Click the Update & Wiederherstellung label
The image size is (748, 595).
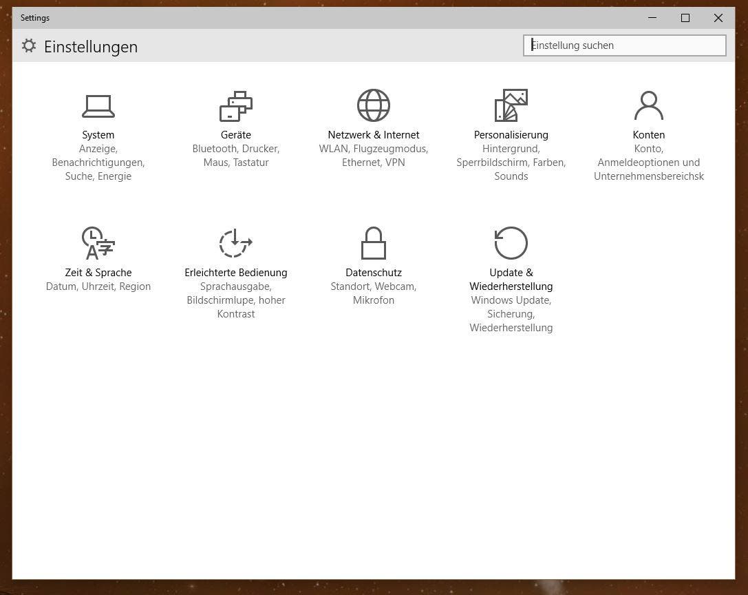511,280
